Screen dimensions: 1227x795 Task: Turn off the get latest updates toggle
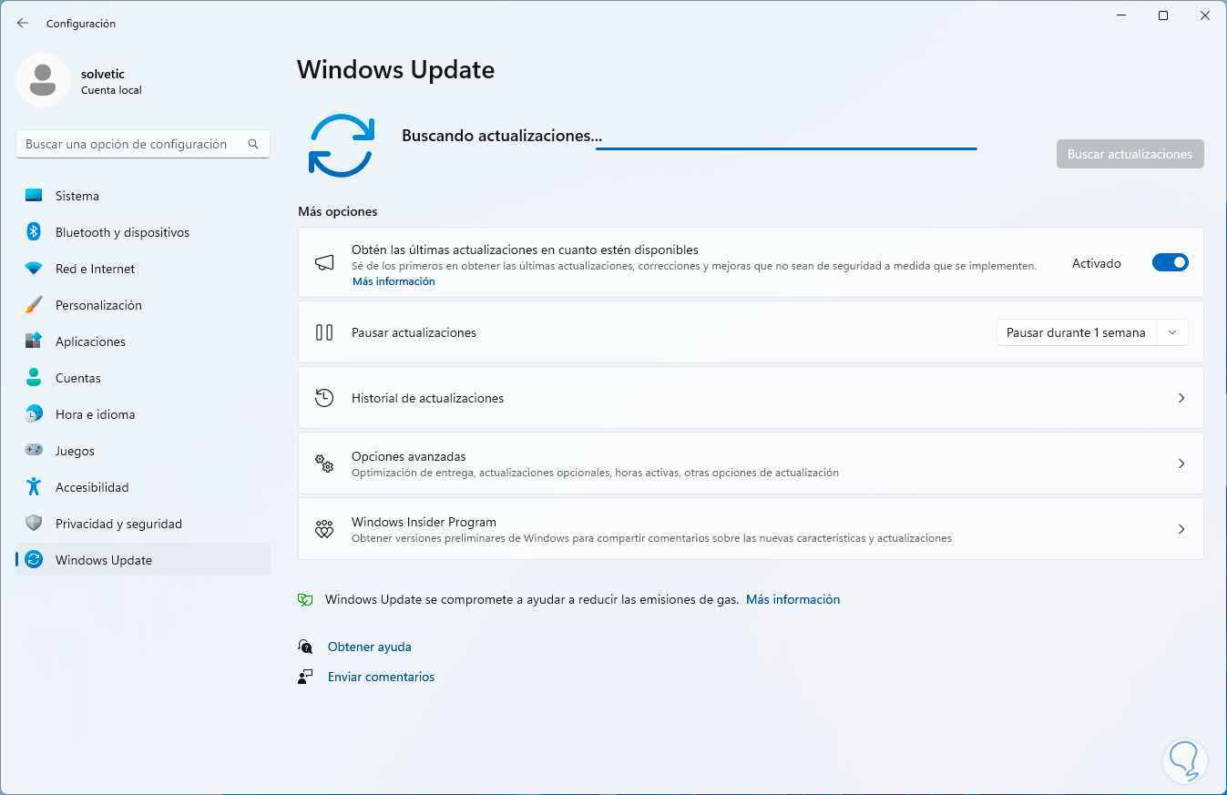click(x=1171, y=263)
